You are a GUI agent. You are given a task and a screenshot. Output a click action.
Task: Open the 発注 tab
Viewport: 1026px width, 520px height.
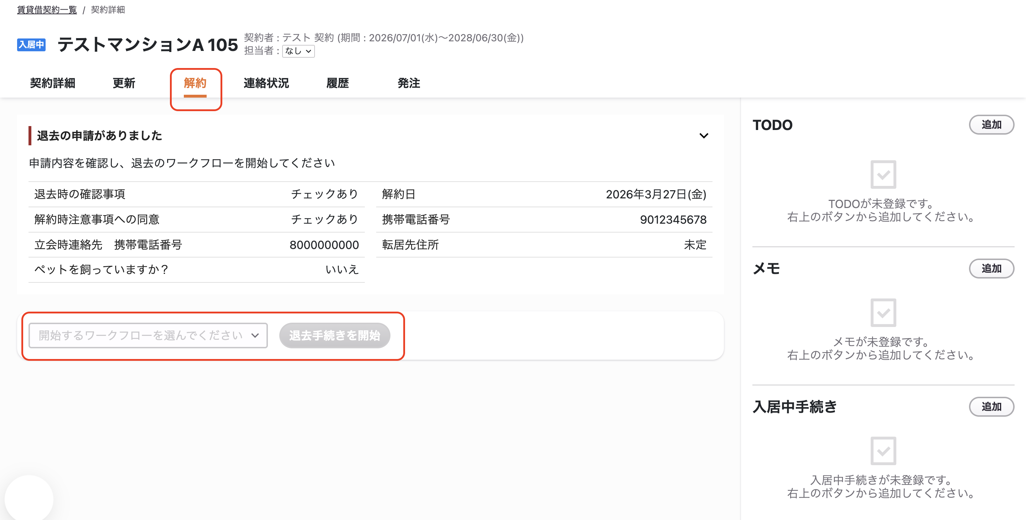click(x=409, y=83)
